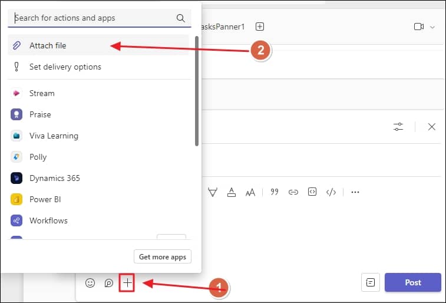Choose Praise from the apps list
This screenshot has width=446, height=303.
pyautogui.click(x=98, y=114)
